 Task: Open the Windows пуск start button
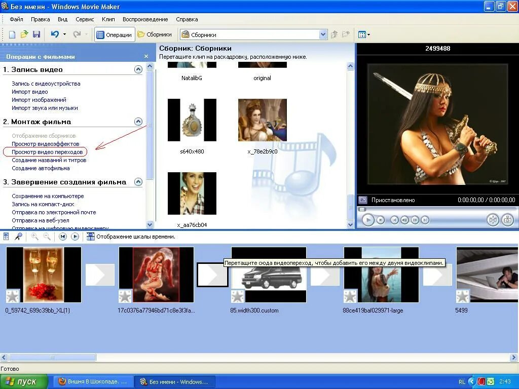click(x=23, y=381)
